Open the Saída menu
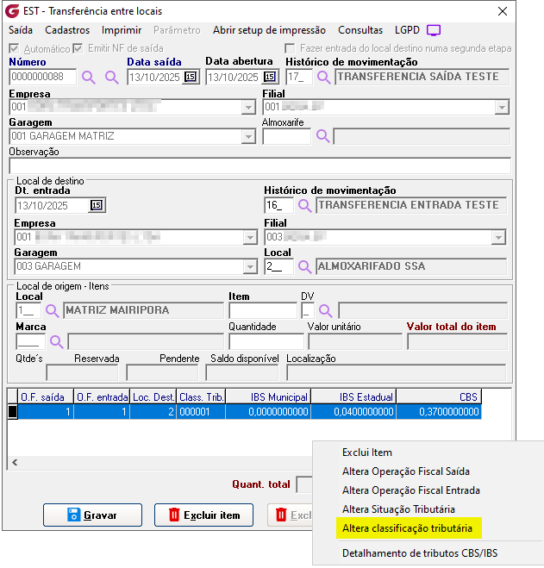Viewport: 544px width, 568px height. coord(21,30)
